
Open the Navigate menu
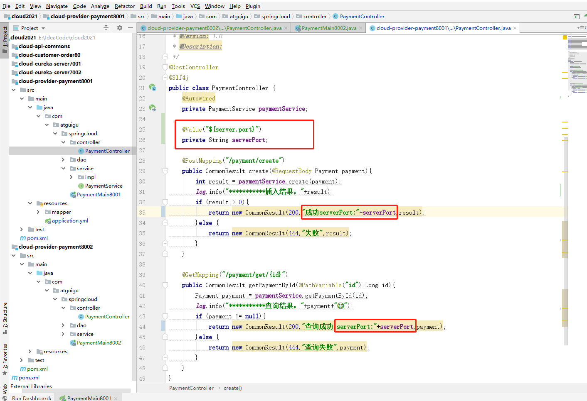(x=57, y=6)
